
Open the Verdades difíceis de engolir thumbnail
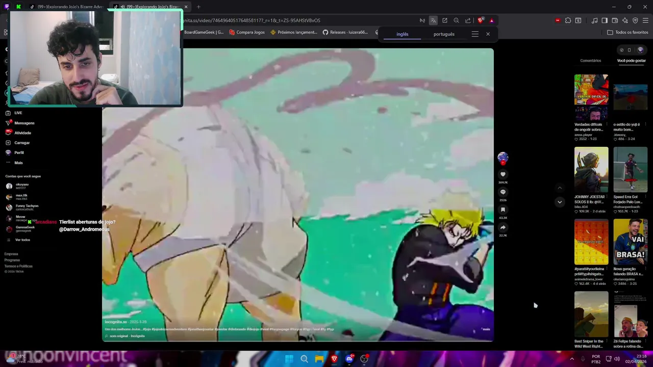click(x=591, y=97)
